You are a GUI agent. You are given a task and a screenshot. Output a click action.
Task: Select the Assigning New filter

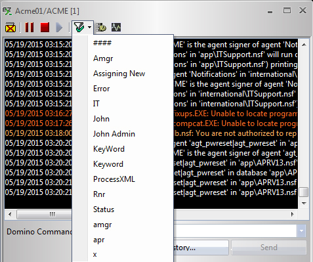[119, 74]
